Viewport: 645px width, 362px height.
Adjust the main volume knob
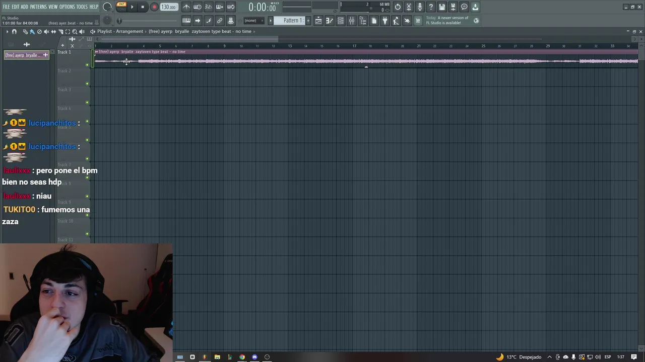click(x=107, y=7)
